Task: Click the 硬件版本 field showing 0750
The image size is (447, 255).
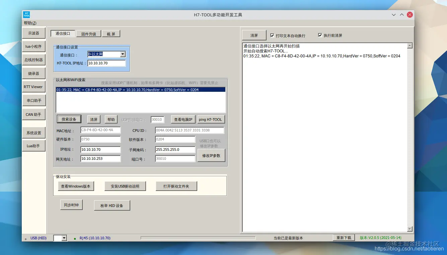Action: (x=100, y=139)
